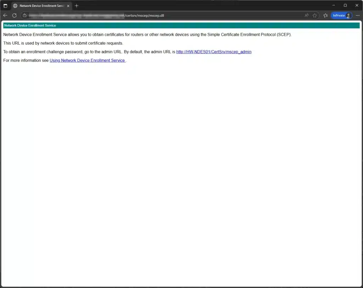Click the teal Network Device Enrollment Service header

click(x=181, y=26)
